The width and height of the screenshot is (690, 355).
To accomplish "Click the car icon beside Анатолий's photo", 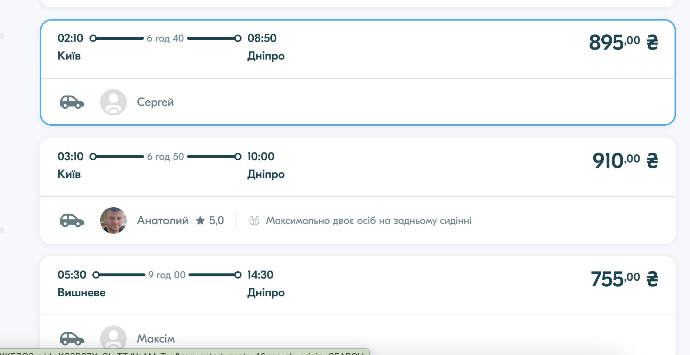I will (72, 220).
